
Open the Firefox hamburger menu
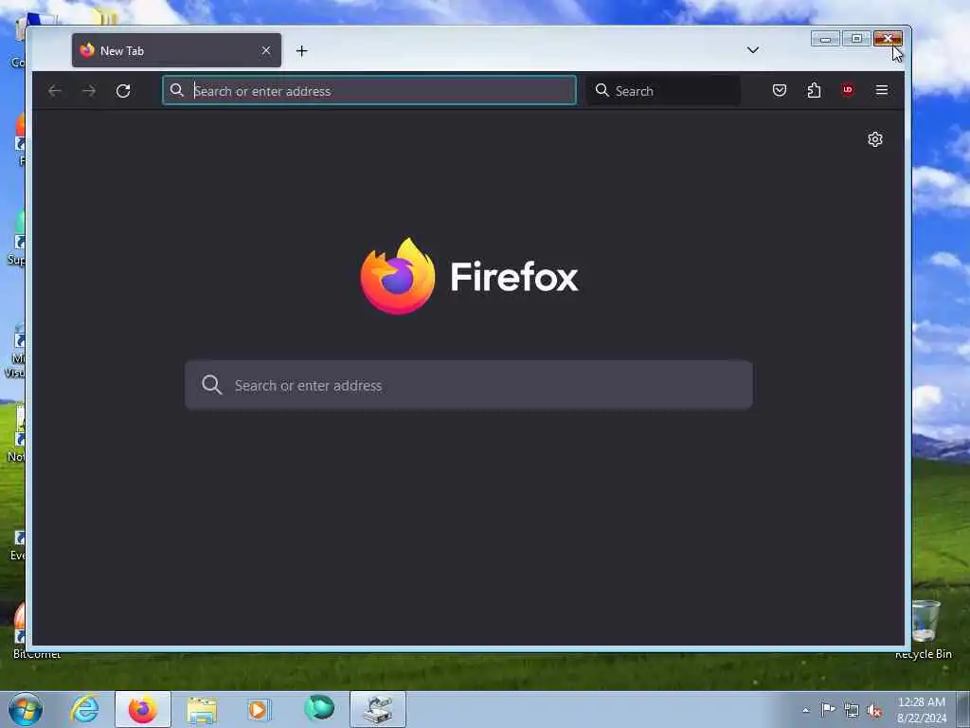tap(882, 90)
